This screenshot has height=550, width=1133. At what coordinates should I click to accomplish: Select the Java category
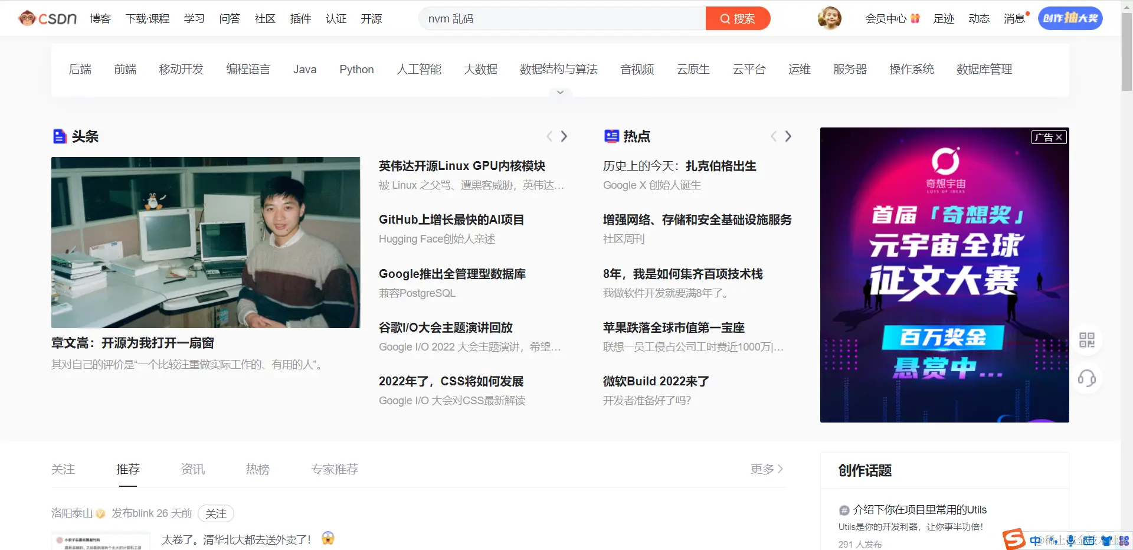304,69
